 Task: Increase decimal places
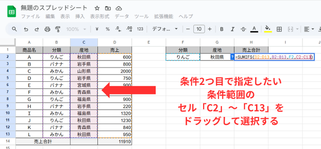[129, 29]
